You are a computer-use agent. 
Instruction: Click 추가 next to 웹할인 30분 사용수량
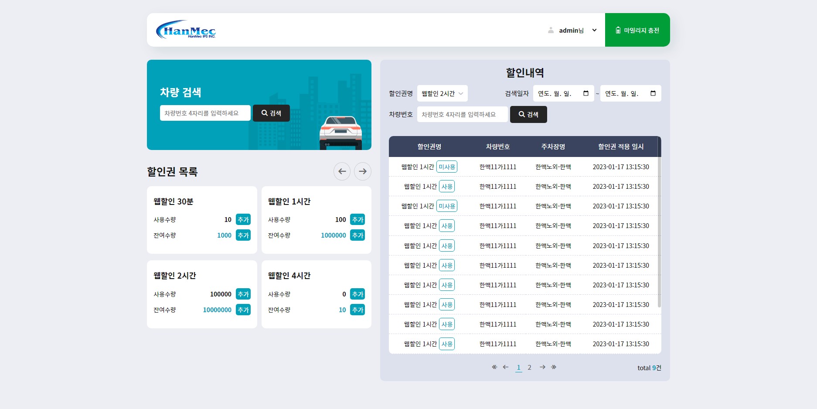point(243,219)
